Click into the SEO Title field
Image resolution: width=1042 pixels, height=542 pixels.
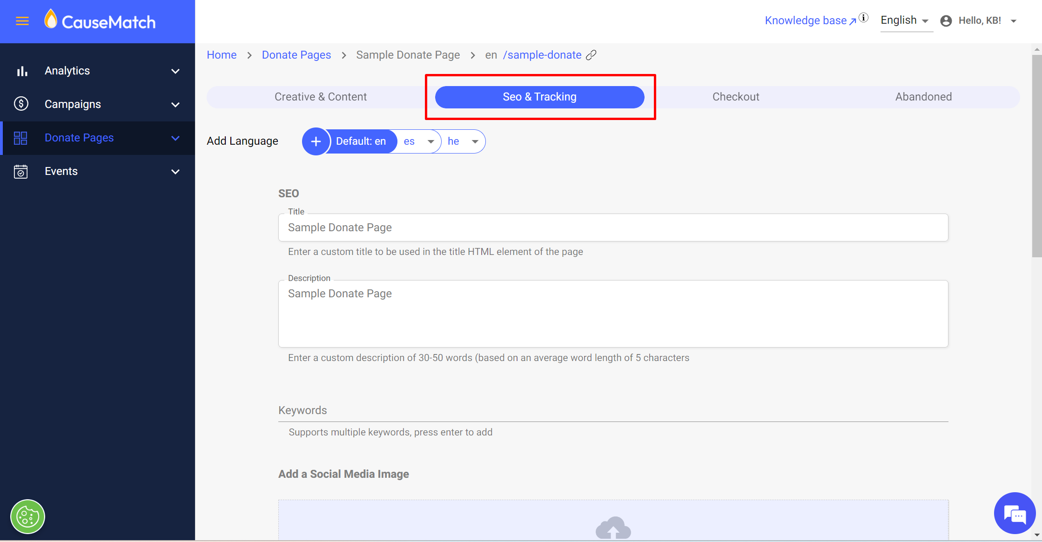pyautogui.click(x=612, y=228)
